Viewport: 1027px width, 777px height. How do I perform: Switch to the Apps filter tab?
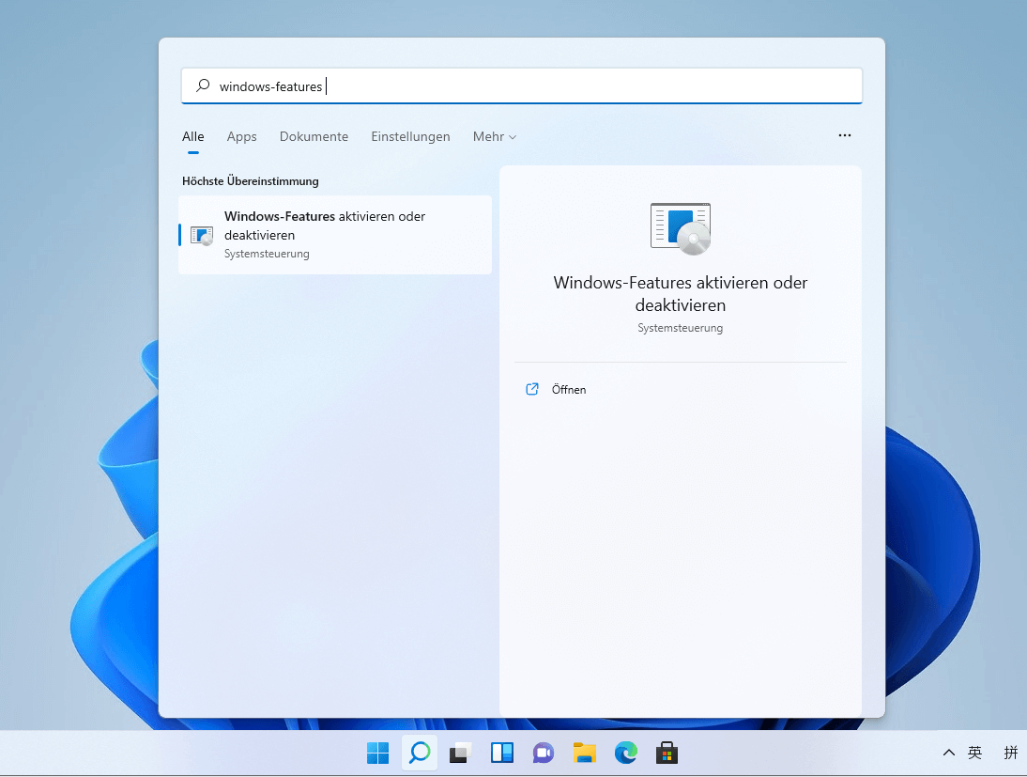[x=241, y=136]
